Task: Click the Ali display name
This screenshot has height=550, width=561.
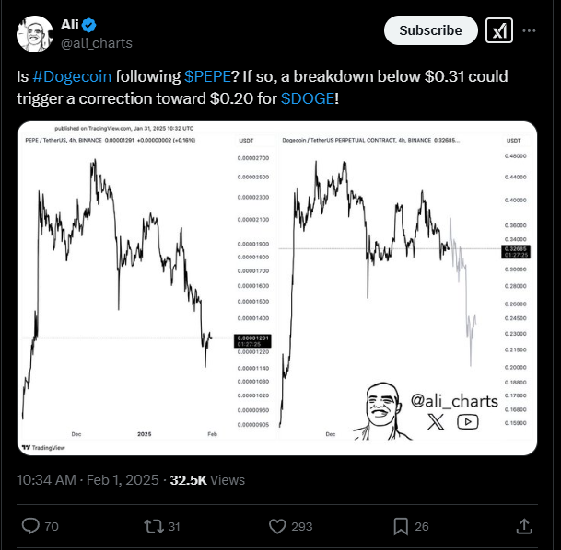Action: [x=69, y=25]
